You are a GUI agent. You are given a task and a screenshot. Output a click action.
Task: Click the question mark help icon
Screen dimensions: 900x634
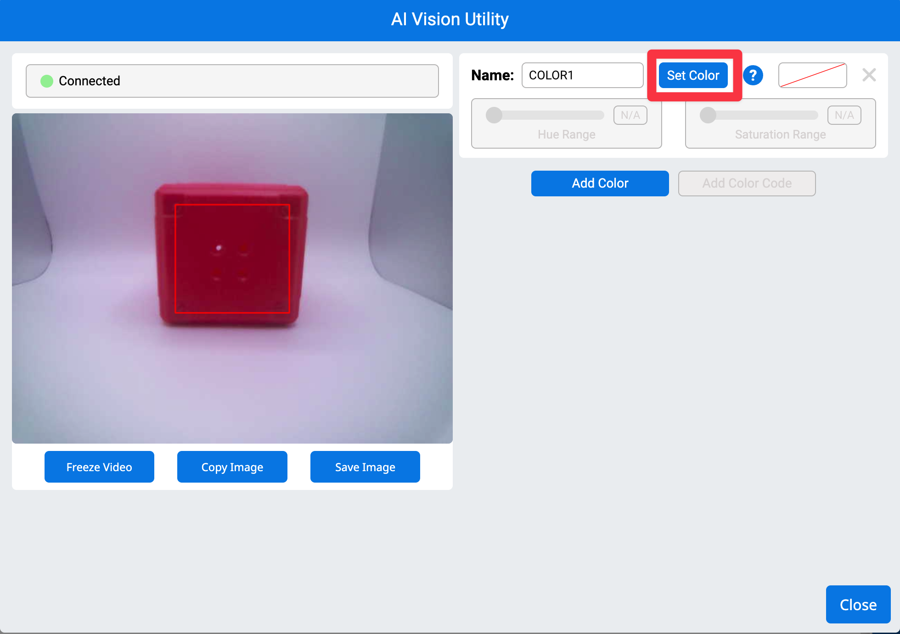click(753, 75)
